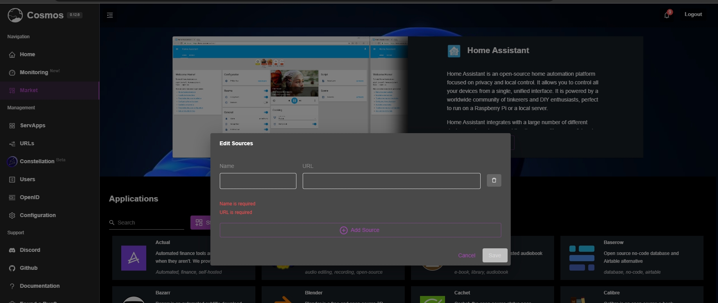This screenshot has width=718, height=303.
Task: Click the Add Source button
Action: coord(360,230)
